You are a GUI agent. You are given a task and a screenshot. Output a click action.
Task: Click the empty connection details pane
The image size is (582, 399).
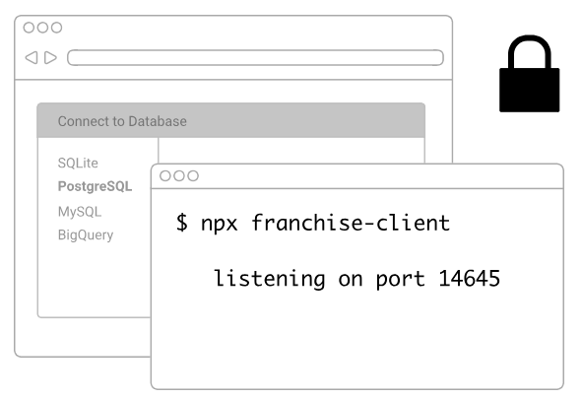[x=291, y=151]
